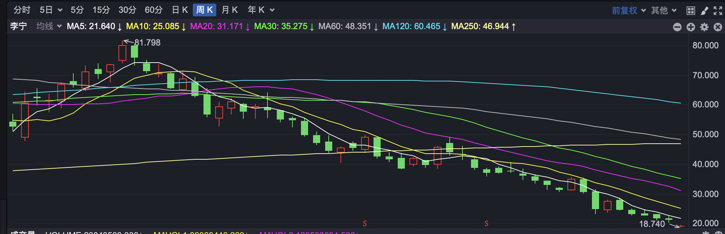725x234 pixels.
Task: Click the 30.000 price axis label
Action: pyautogui.click(x=705, y=194)
